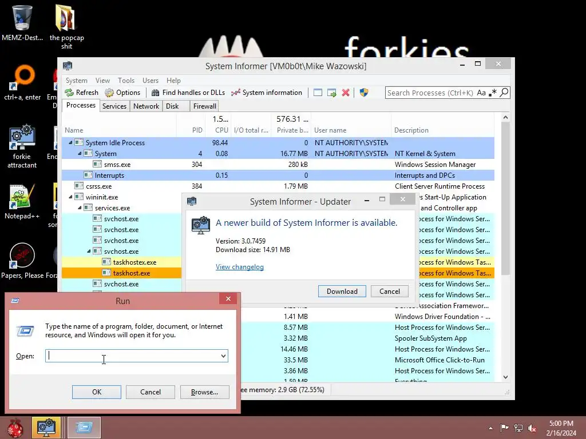The image size is (586, 439).
Task: Open the Tools menu
Action: tap(126, 81)
